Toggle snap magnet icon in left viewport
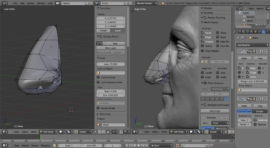270x148 pixels. pos(121,132)
